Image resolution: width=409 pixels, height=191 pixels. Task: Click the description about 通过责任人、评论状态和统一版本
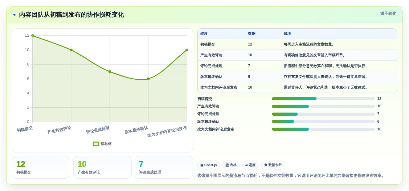[326, 87]
